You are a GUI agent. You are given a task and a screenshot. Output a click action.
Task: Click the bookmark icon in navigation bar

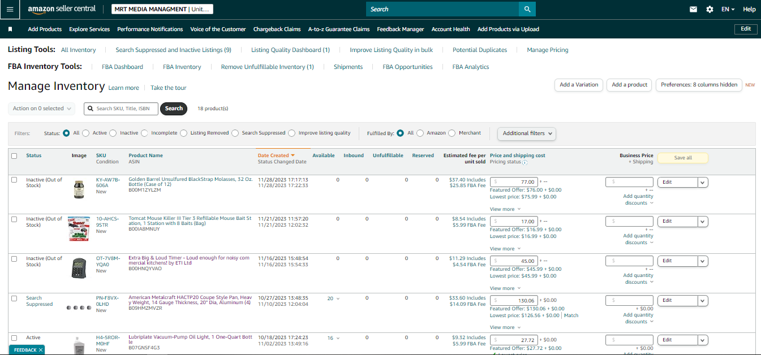point(10,29)
